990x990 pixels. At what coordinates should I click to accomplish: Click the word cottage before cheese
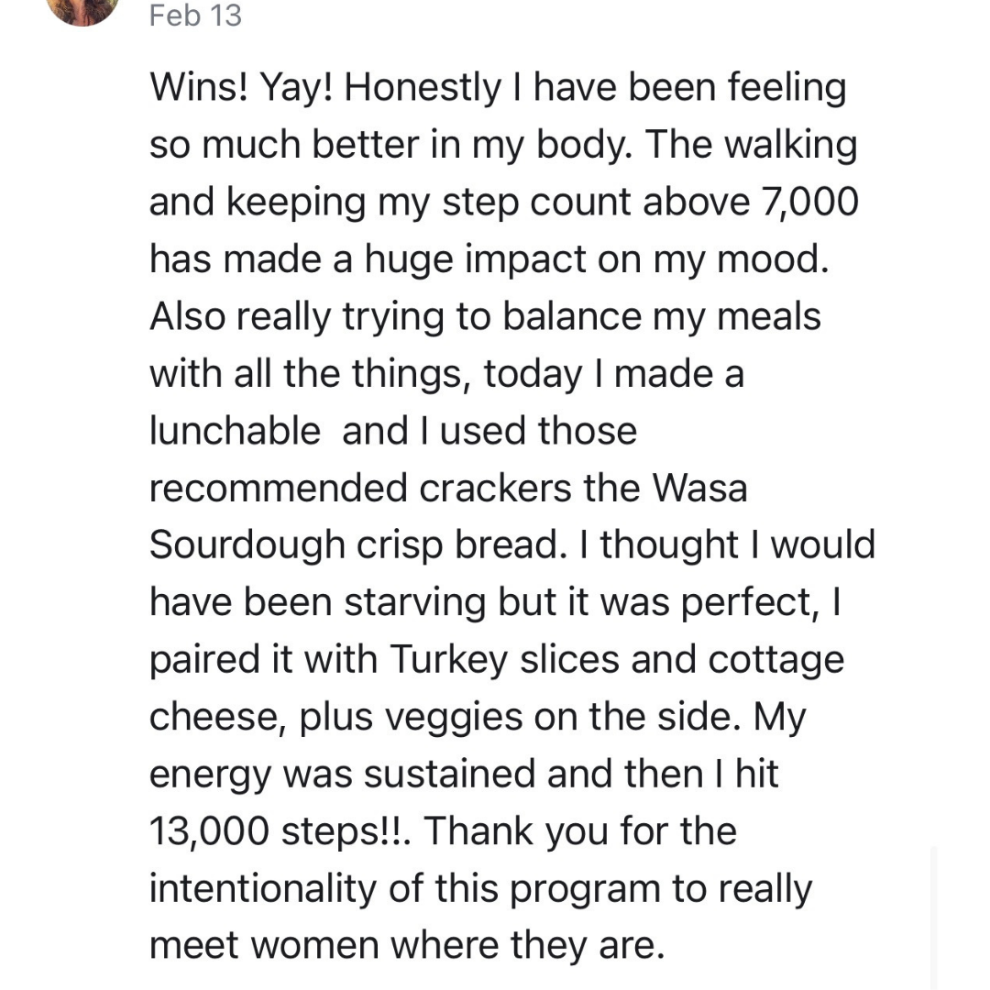coord(776,660)
